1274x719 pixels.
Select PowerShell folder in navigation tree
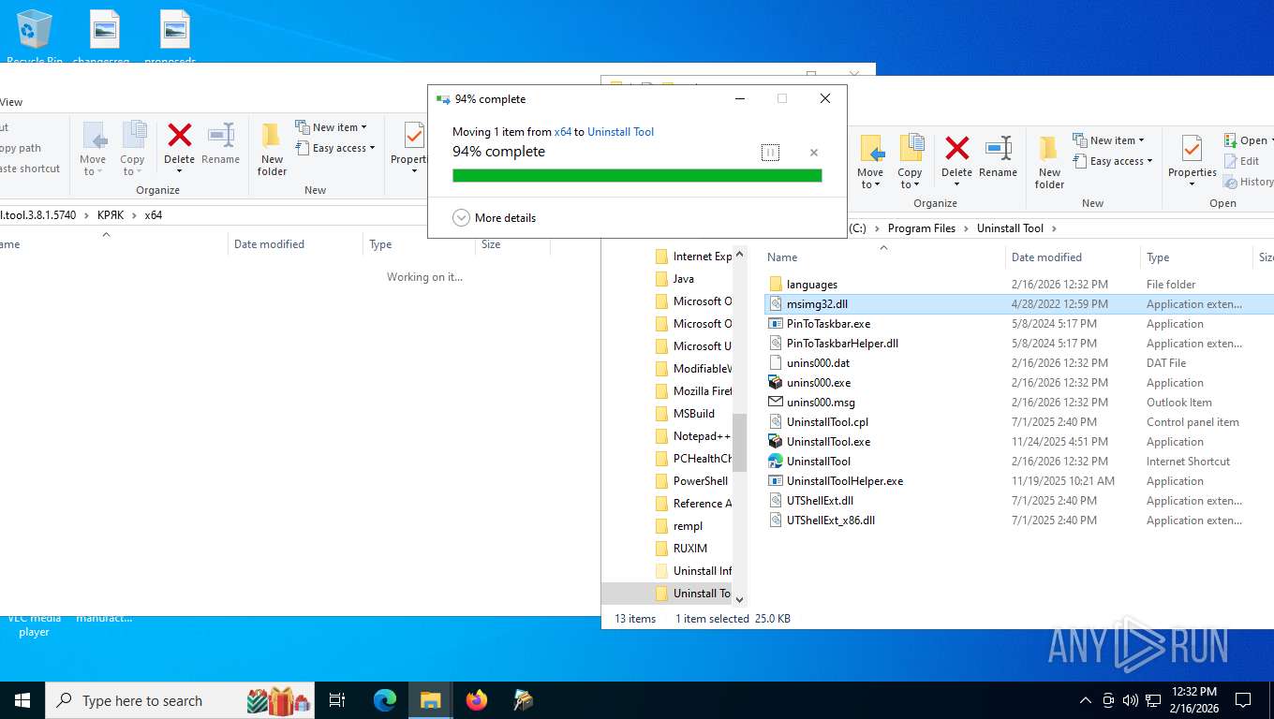(x=700, y=481)
